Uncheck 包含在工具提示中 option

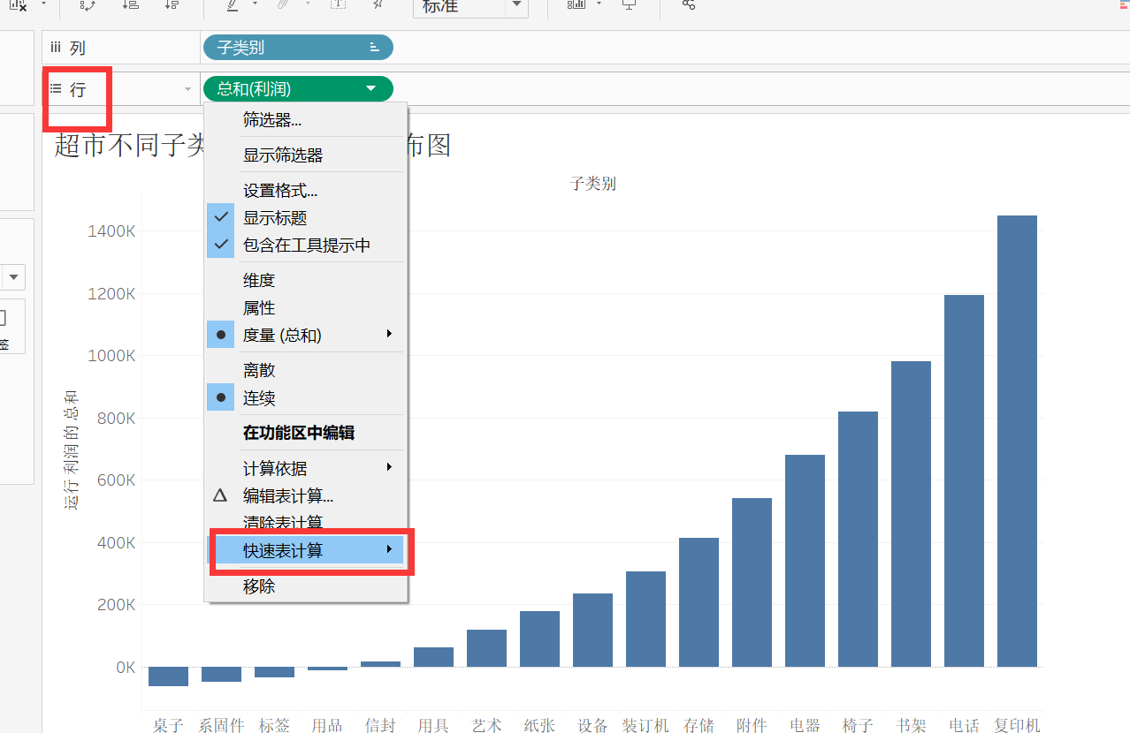tap(306, 245)
